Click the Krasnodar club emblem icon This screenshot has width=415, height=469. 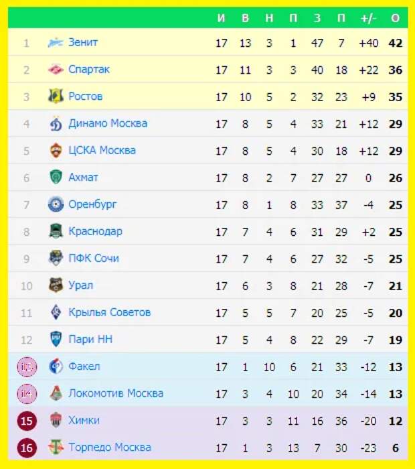click(x=56, y=231)
